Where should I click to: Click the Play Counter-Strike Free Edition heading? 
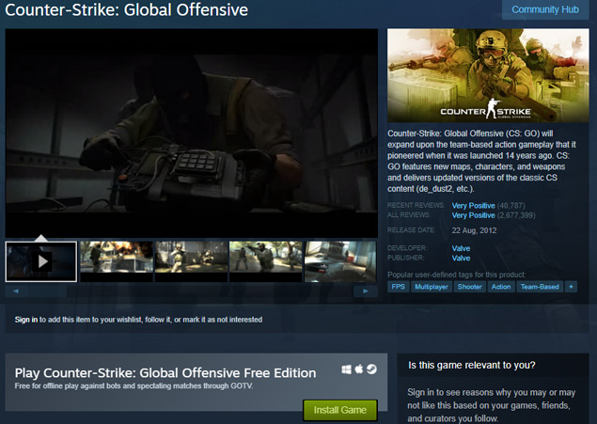click(x=165, y=373)
